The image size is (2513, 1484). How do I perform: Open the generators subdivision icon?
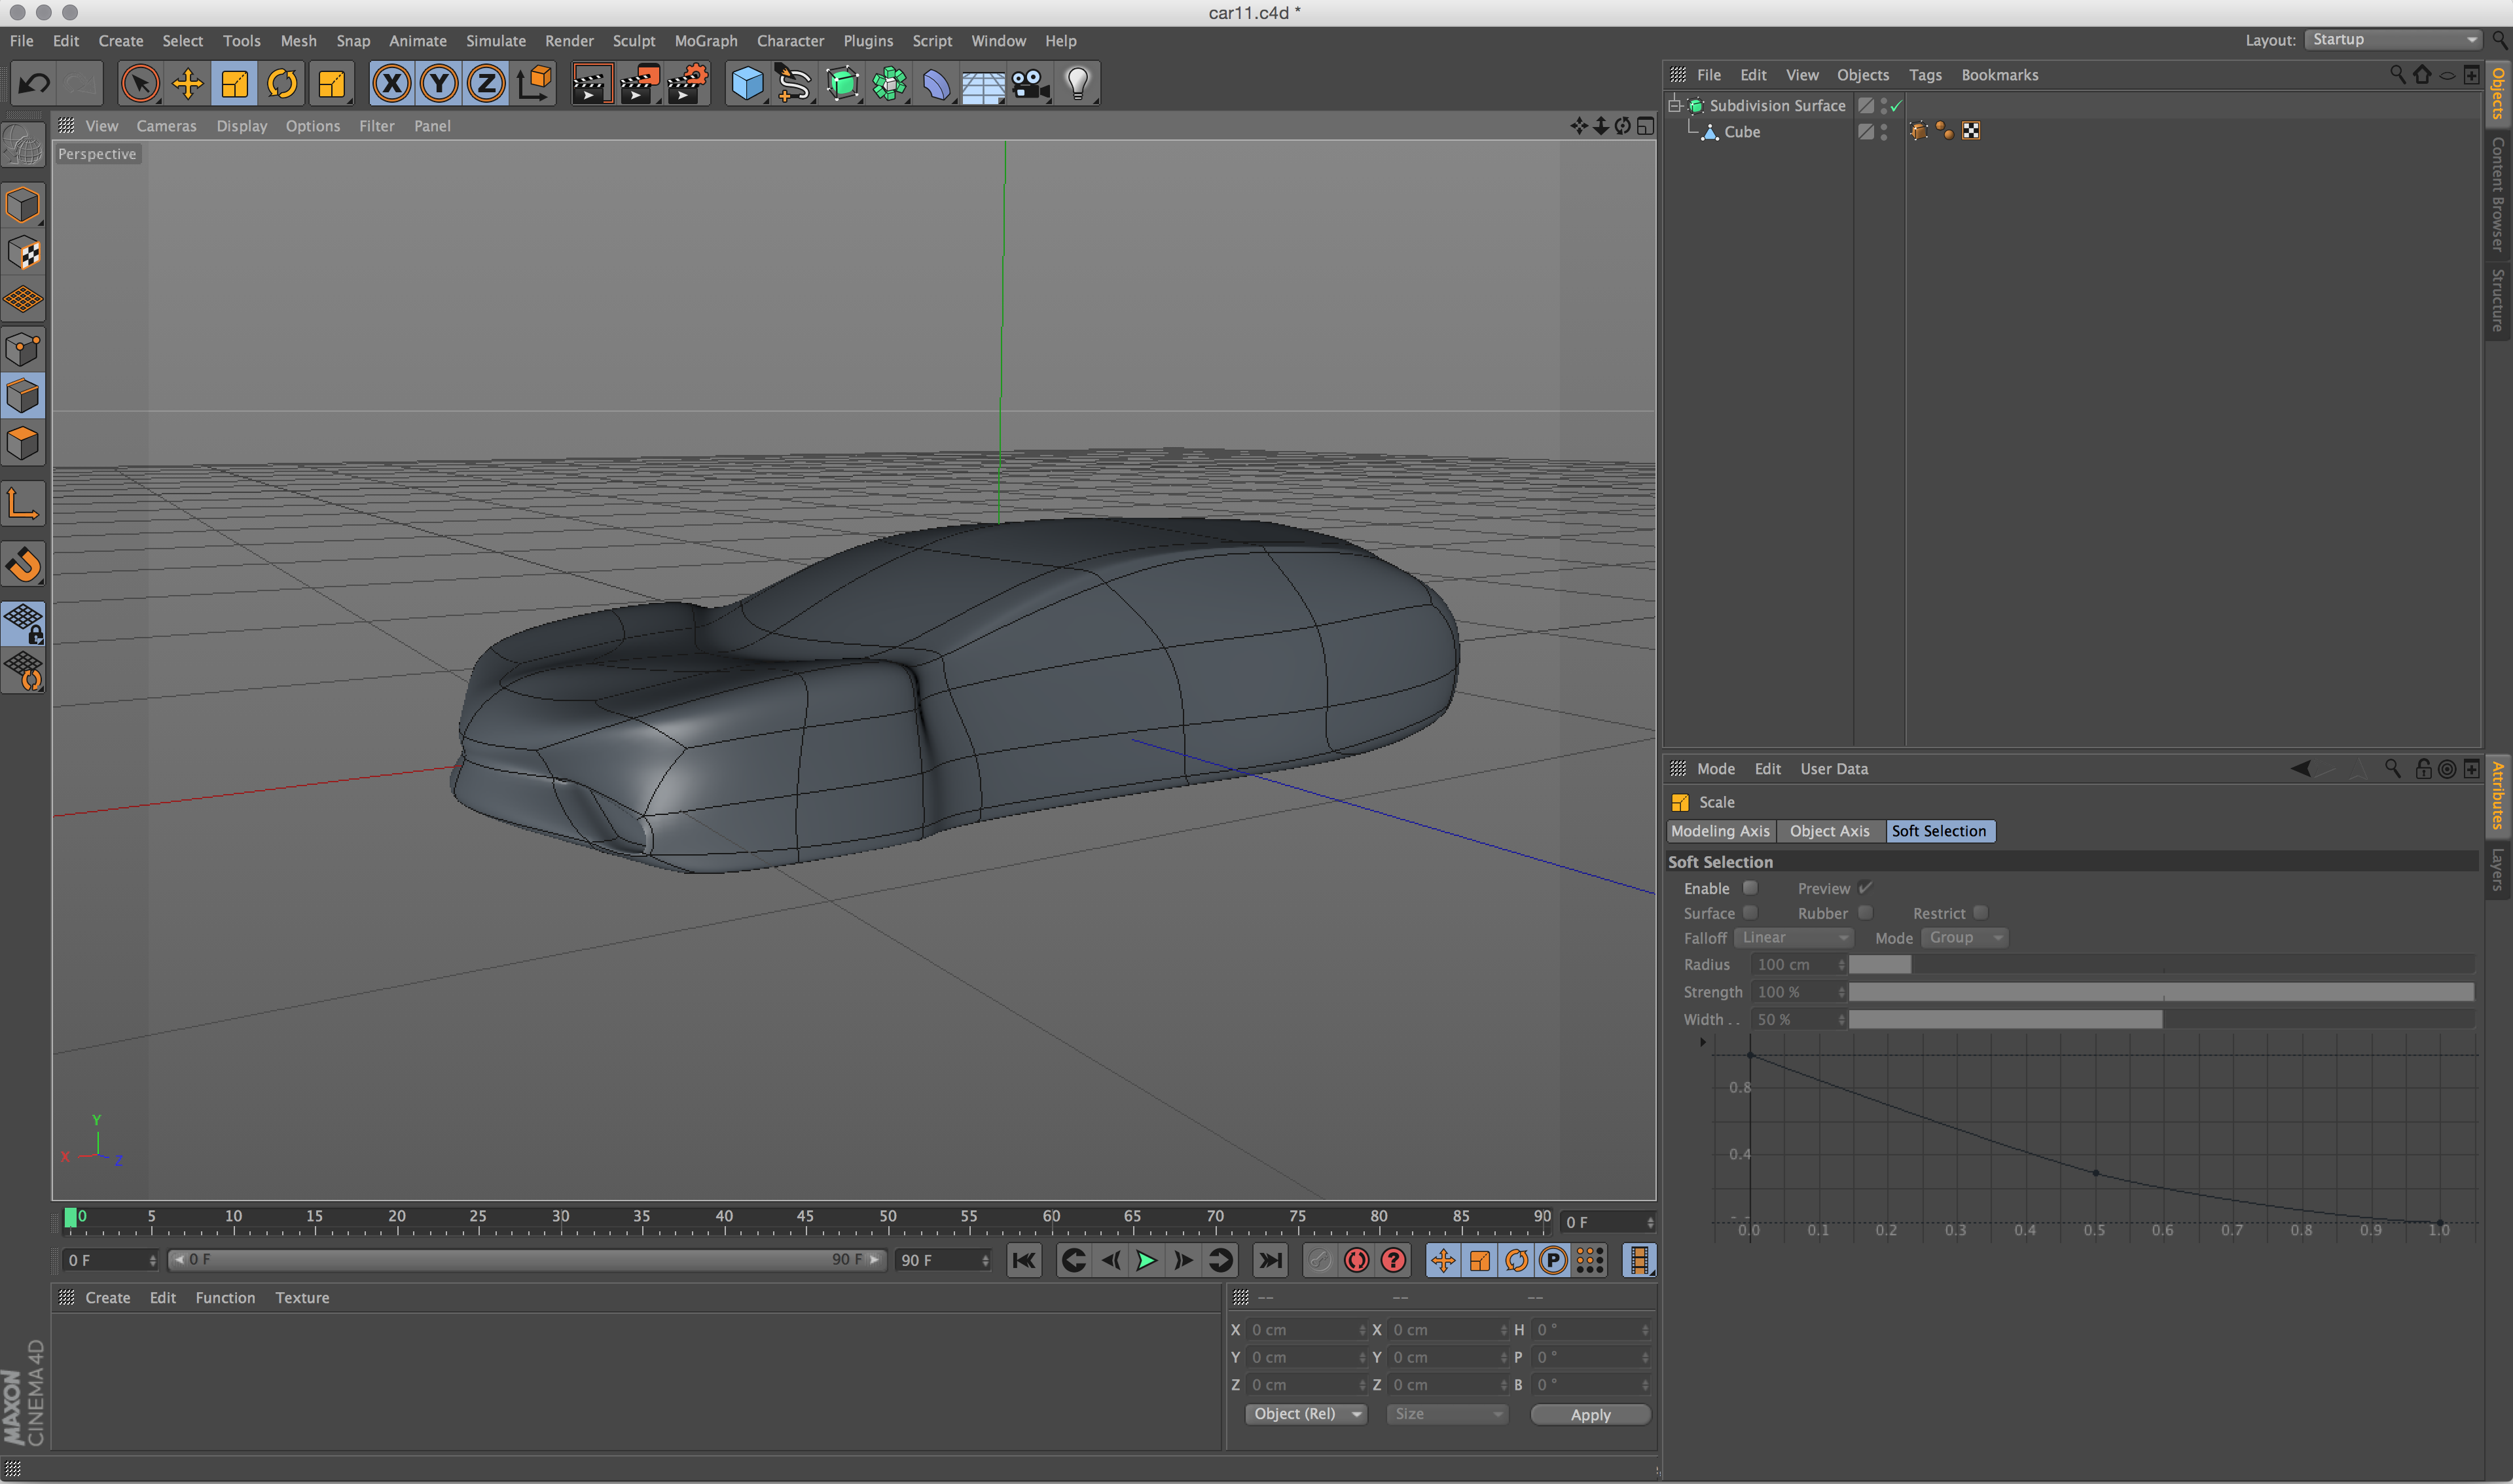tap(842, 84)
